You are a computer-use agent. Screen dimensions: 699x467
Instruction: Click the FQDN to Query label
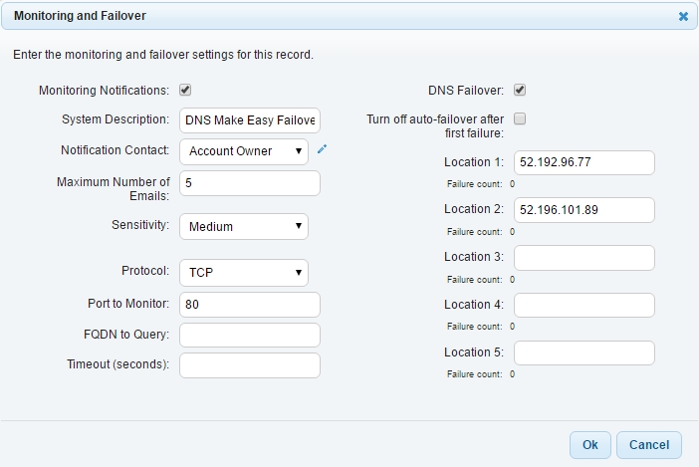pos(126,335)
